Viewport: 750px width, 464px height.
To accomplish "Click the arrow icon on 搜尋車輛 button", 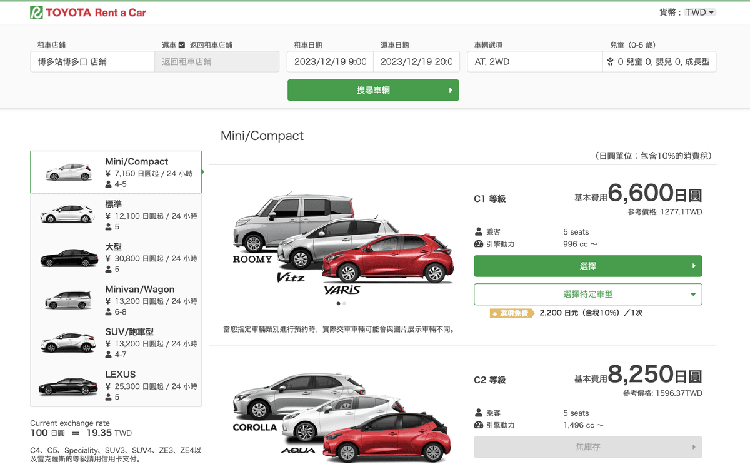I will 451,90.
